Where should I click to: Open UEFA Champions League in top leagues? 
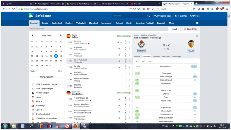[46, 84]
